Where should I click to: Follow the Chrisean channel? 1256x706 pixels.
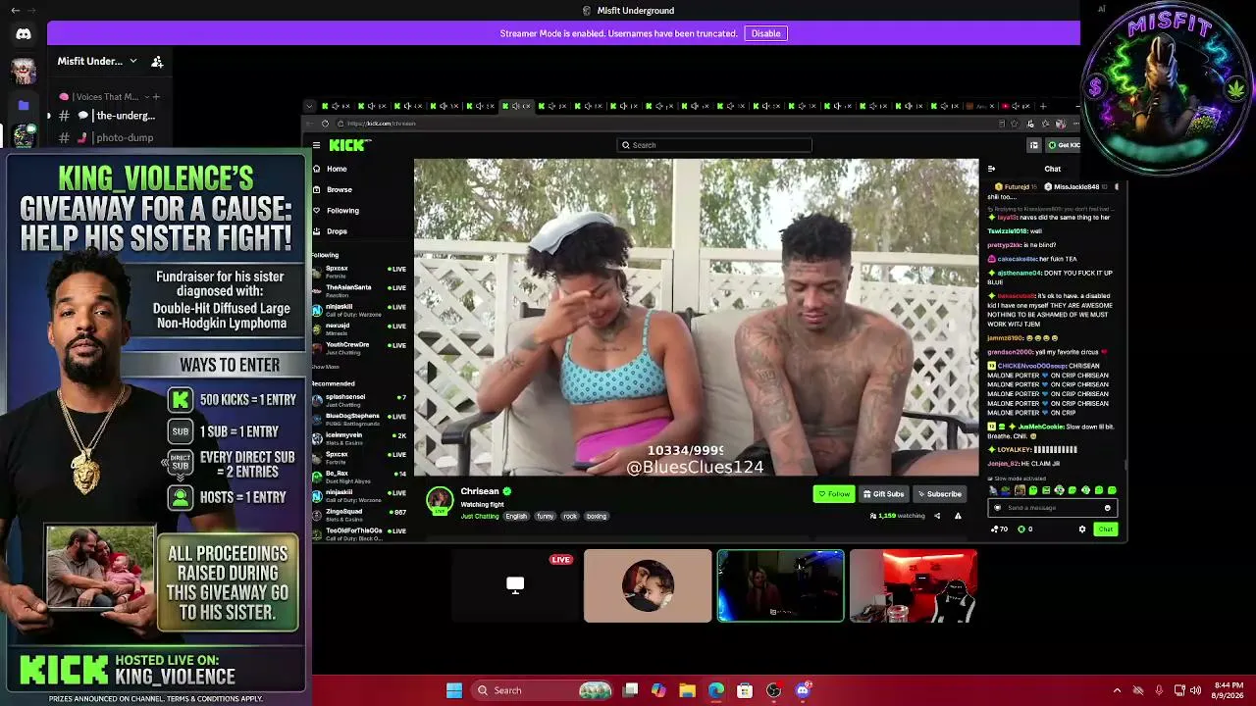834,494
